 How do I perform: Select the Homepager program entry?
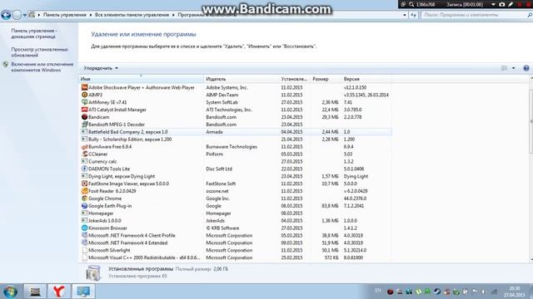tap(236, 213)
